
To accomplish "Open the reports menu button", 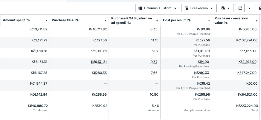I will click(x=225, y=8).
